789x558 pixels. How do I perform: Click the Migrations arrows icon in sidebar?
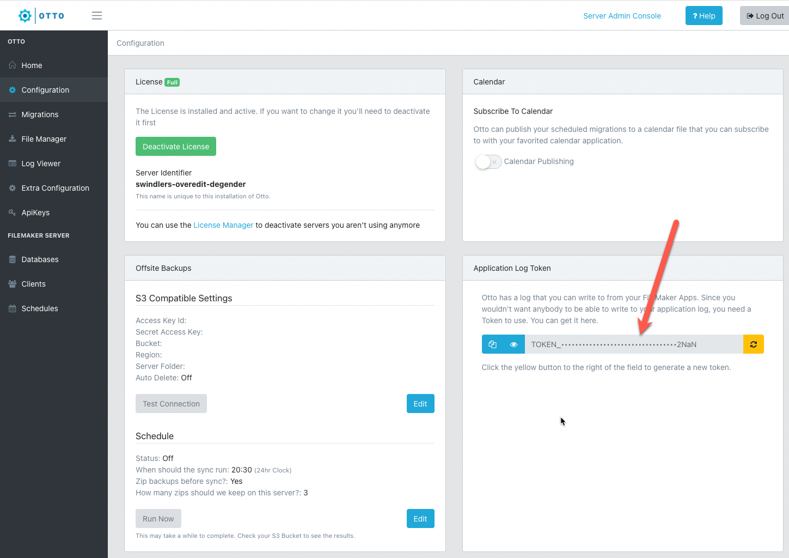pos(13,114)
